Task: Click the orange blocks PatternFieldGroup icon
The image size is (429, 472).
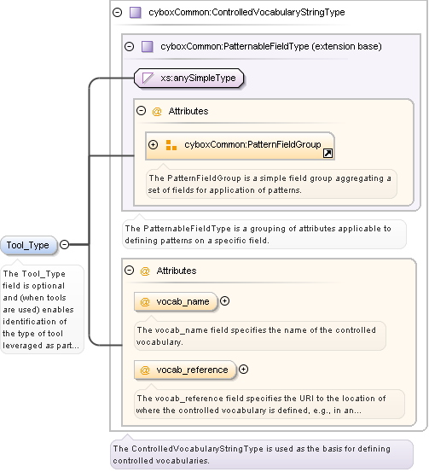Action: (171, 145)
